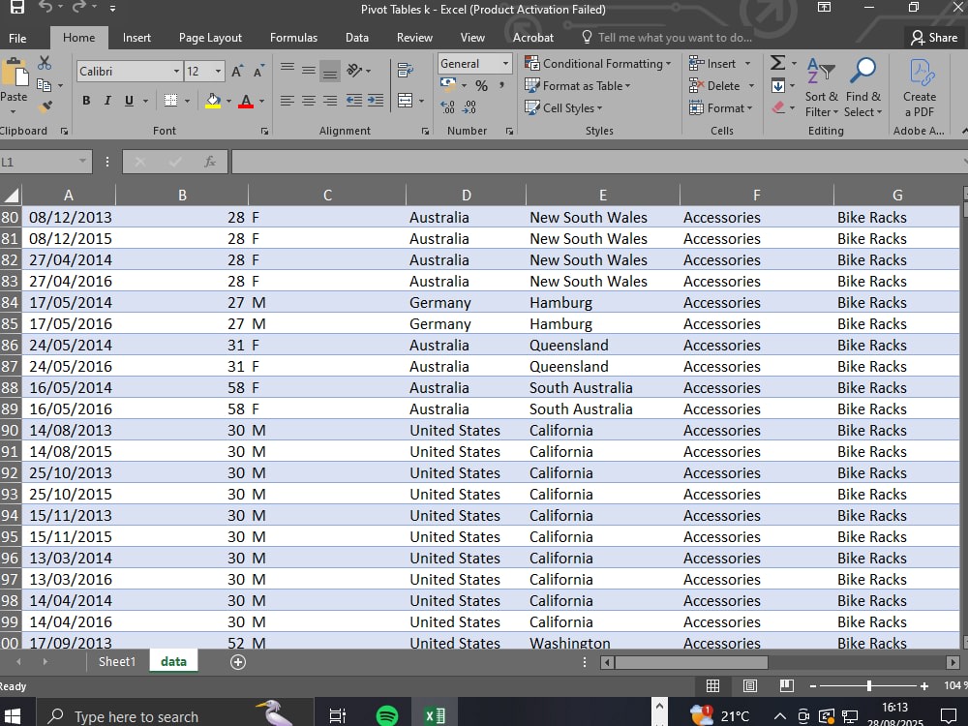Click Increase Decimal icon

click(448, 107)
